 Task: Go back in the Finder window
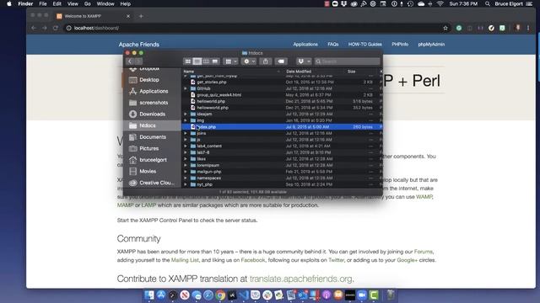pos(130,61)
